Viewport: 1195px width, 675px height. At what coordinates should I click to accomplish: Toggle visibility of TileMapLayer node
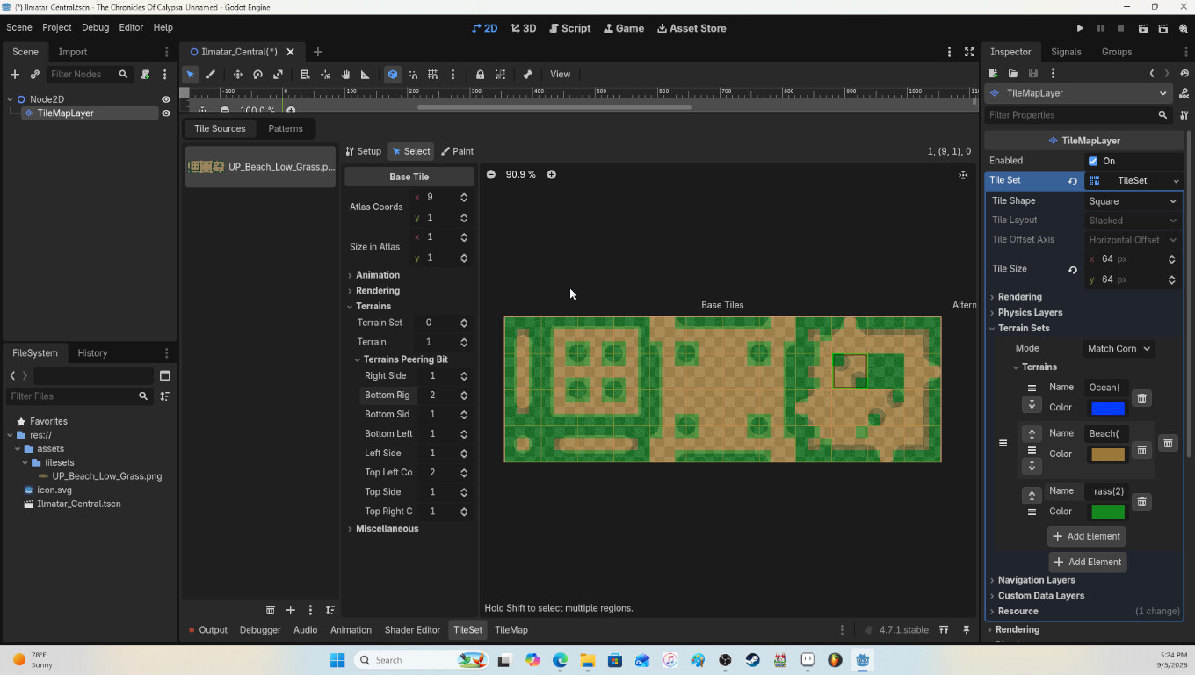click(x=165, y=113)
